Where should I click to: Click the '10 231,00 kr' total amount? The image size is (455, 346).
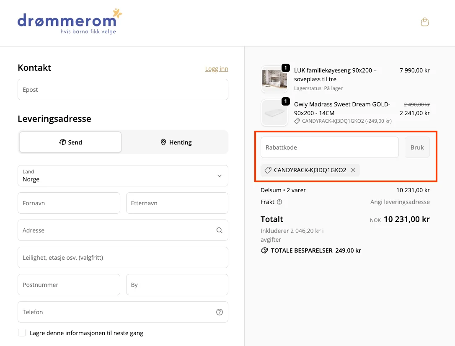tap(406, 219)
